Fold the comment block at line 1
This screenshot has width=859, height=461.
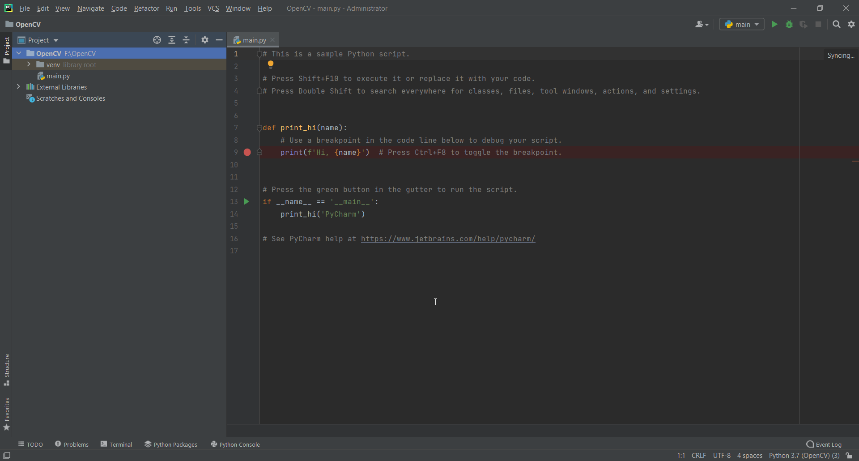259,54
